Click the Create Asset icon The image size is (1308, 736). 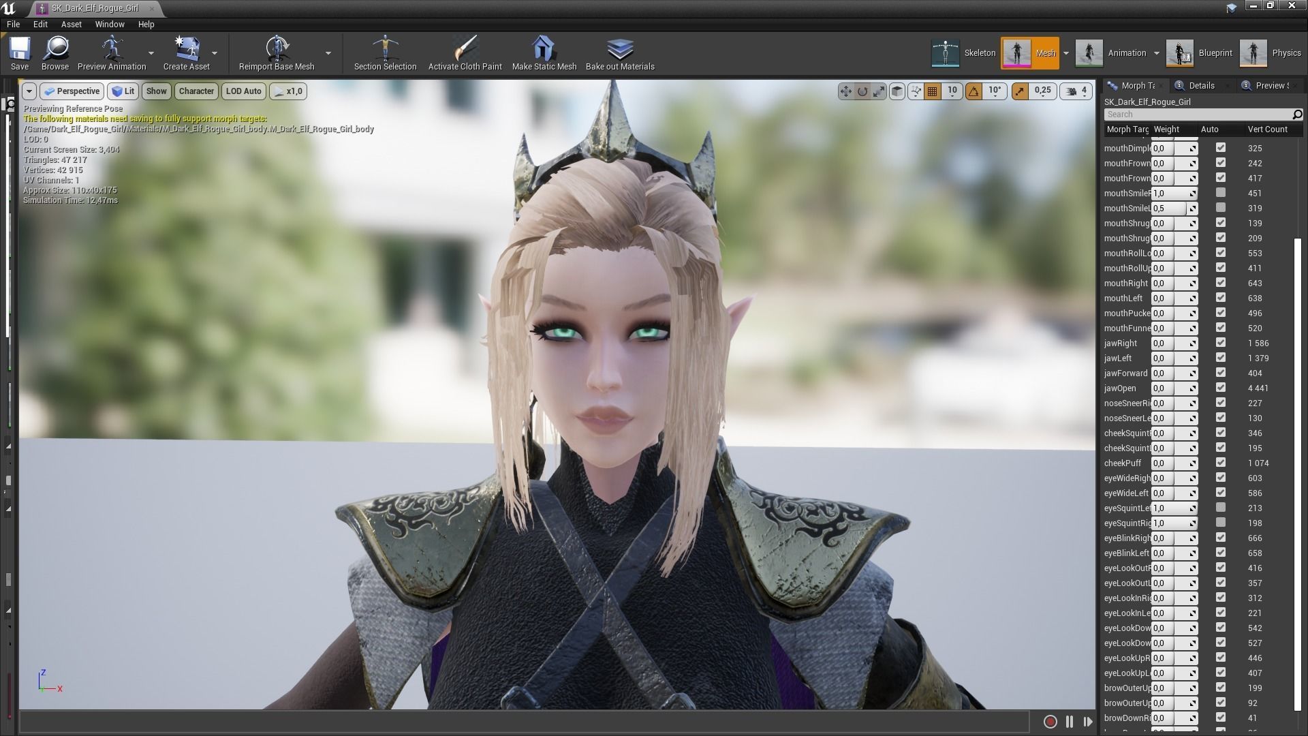[186, 52]
